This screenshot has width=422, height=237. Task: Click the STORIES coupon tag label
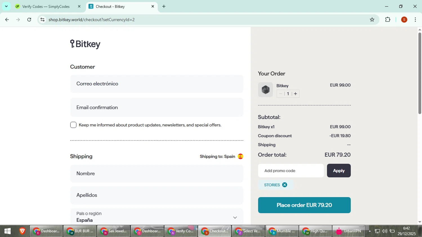tap(272, 185)
